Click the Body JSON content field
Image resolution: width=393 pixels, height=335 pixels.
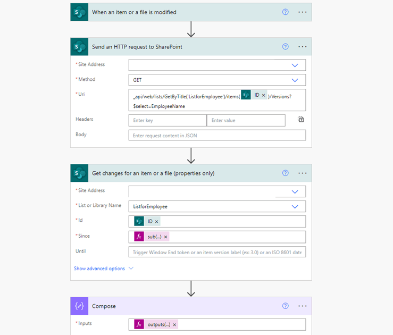tap(217, 135)
